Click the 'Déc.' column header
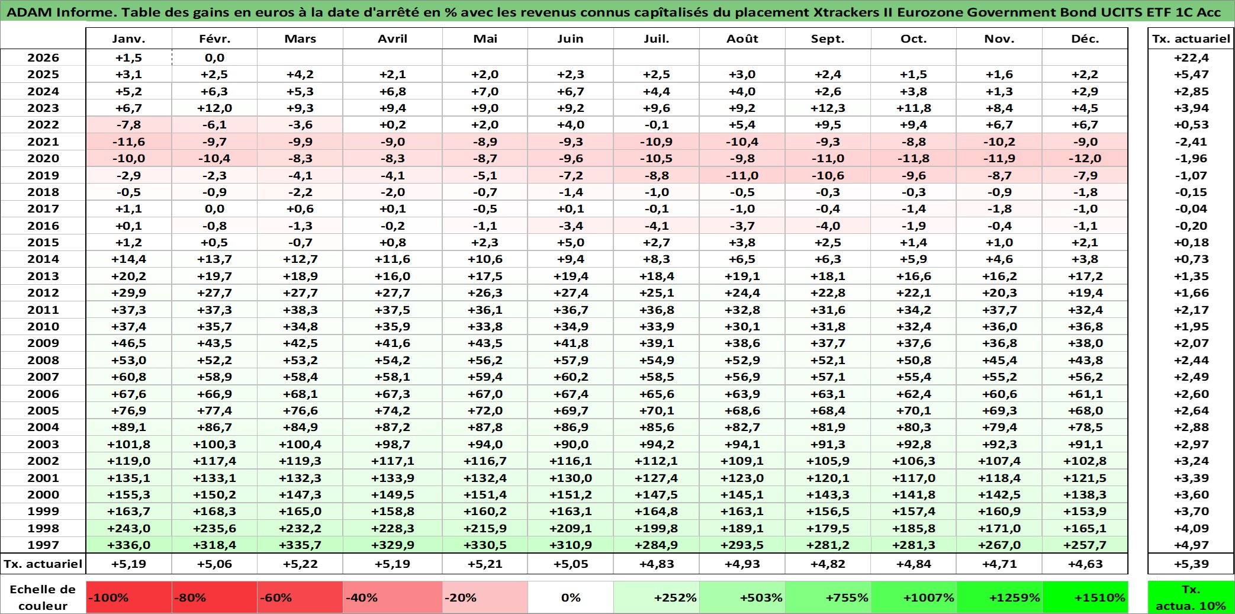Screen dimensions: 1235x614 [x=1085, y=38]
